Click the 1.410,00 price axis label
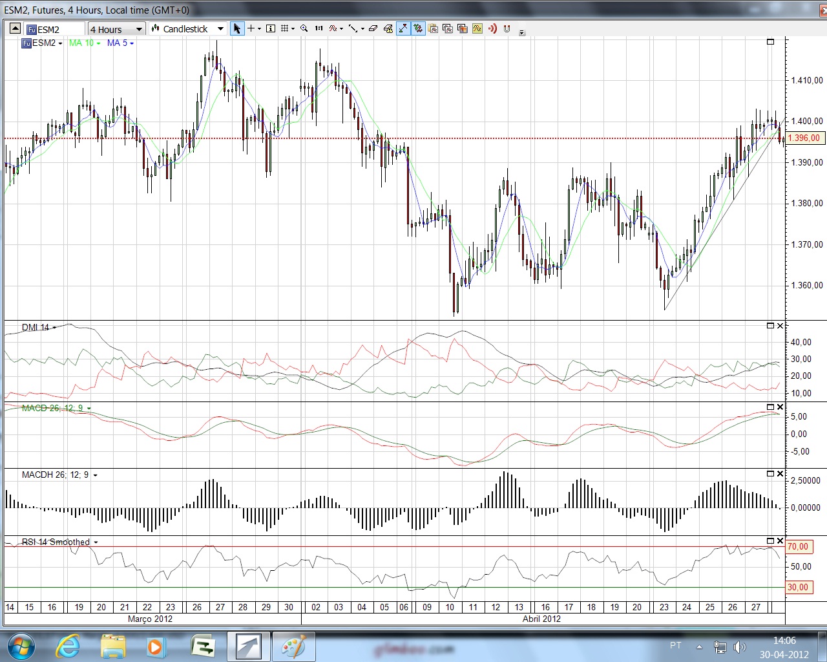 pos(807,80)
